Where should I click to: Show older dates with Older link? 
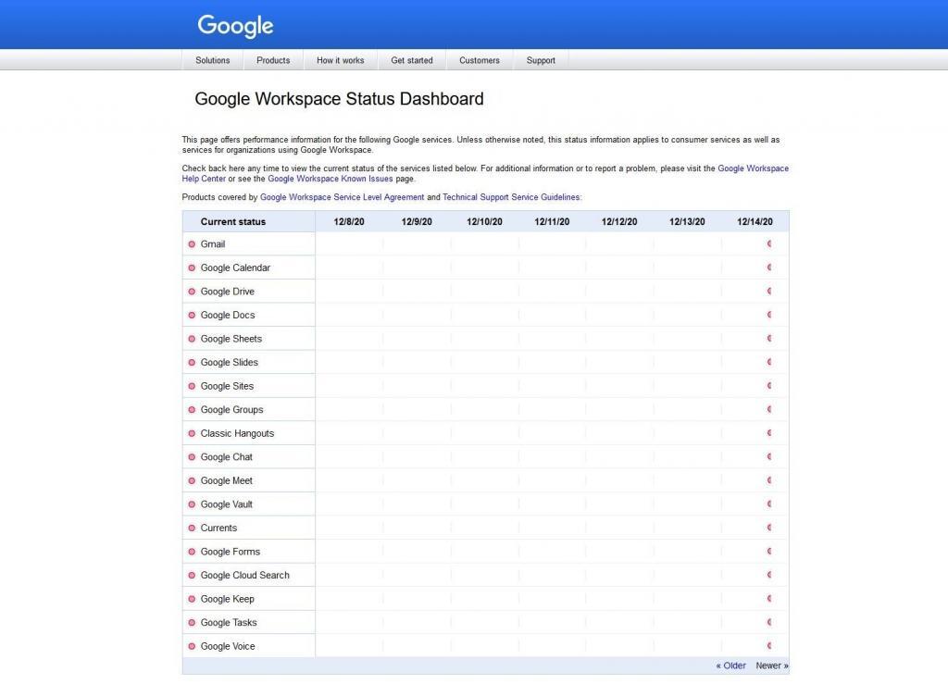pyautogui.click(x=730, y=665)
